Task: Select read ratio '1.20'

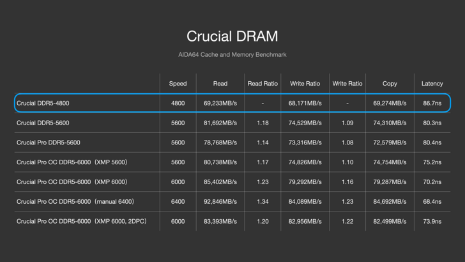Action: pyautogui.click(x=263, y=221)
